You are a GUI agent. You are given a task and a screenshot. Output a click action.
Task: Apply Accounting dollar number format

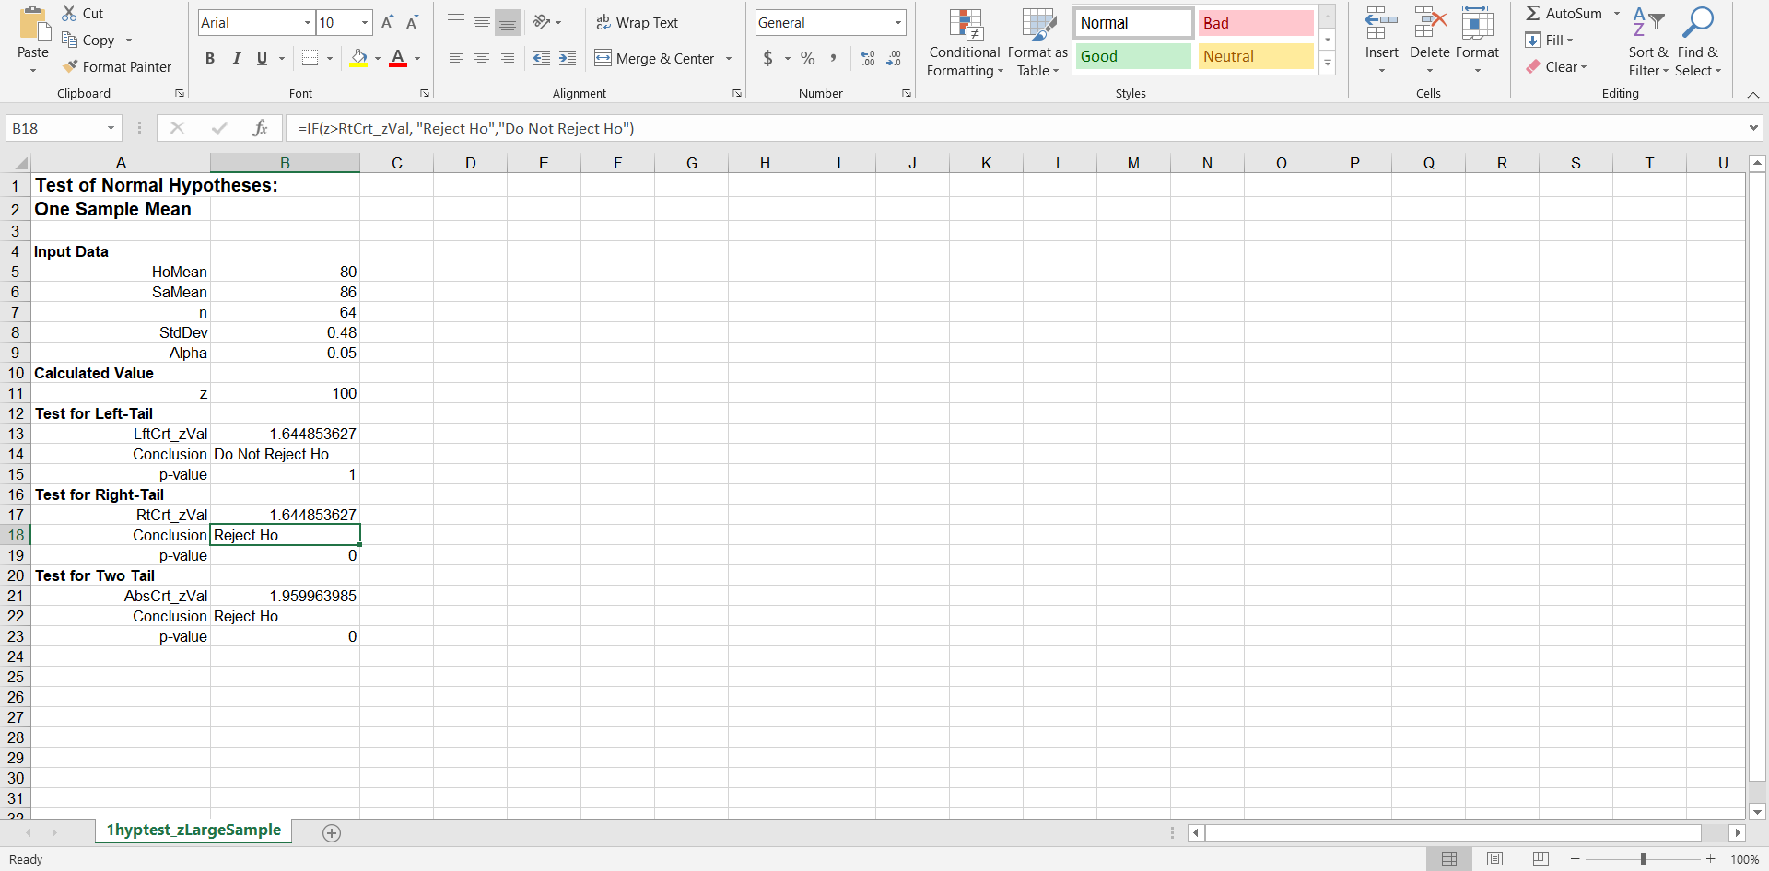(x=767, y=58)
